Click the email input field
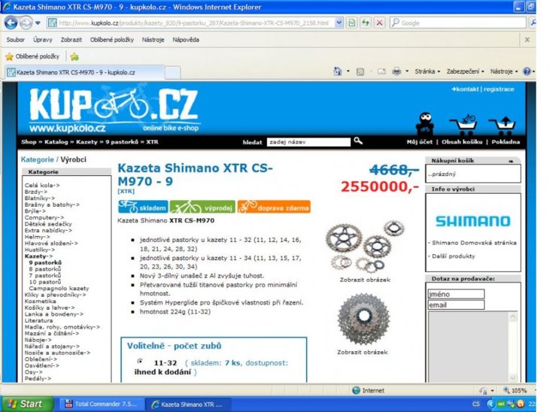This screenshot has height=412, width=549. 456,305
